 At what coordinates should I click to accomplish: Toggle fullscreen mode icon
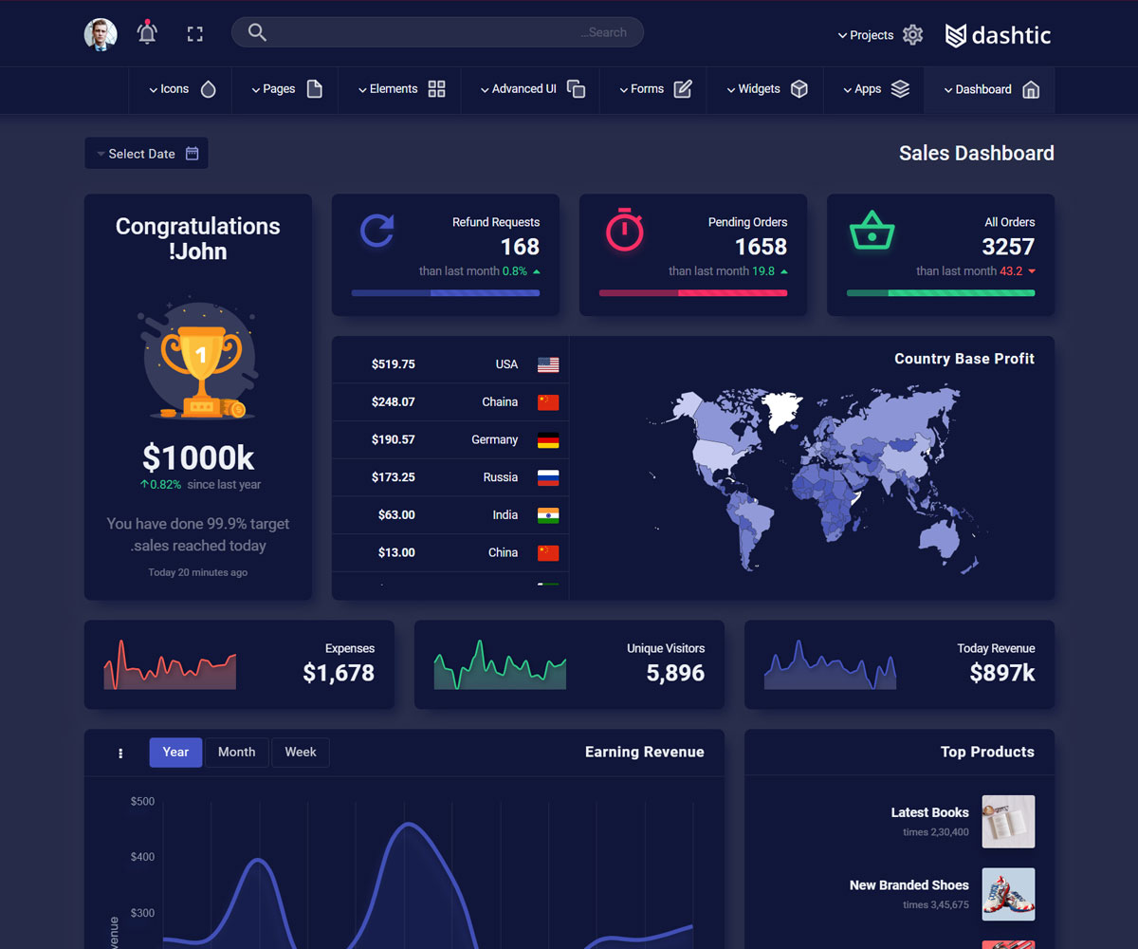(195, 34)
